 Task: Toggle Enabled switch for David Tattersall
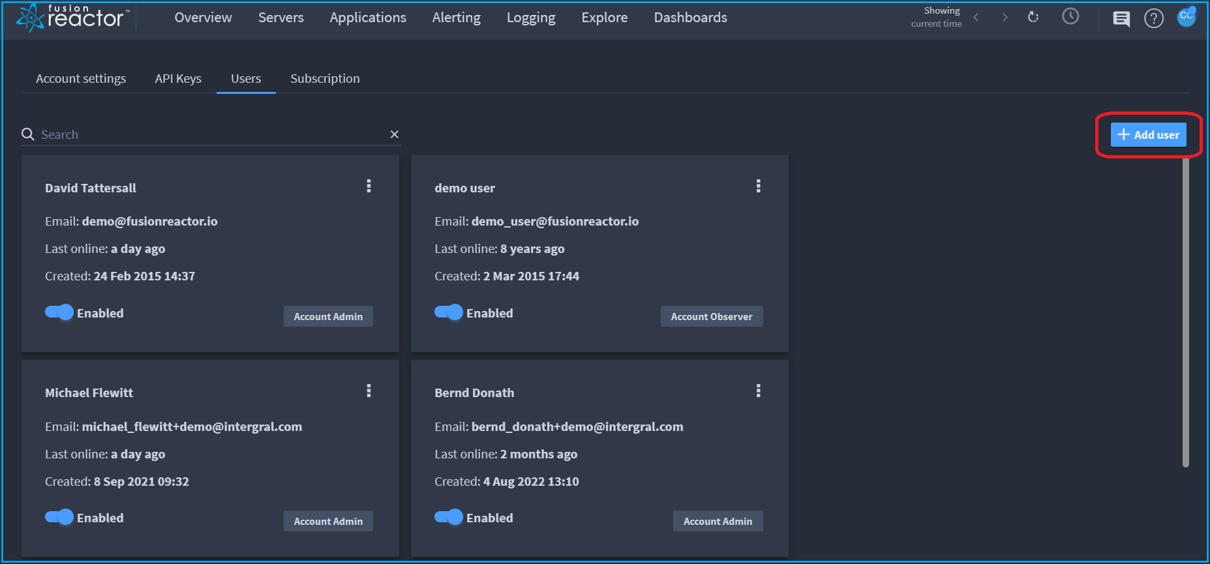(59, 312)
